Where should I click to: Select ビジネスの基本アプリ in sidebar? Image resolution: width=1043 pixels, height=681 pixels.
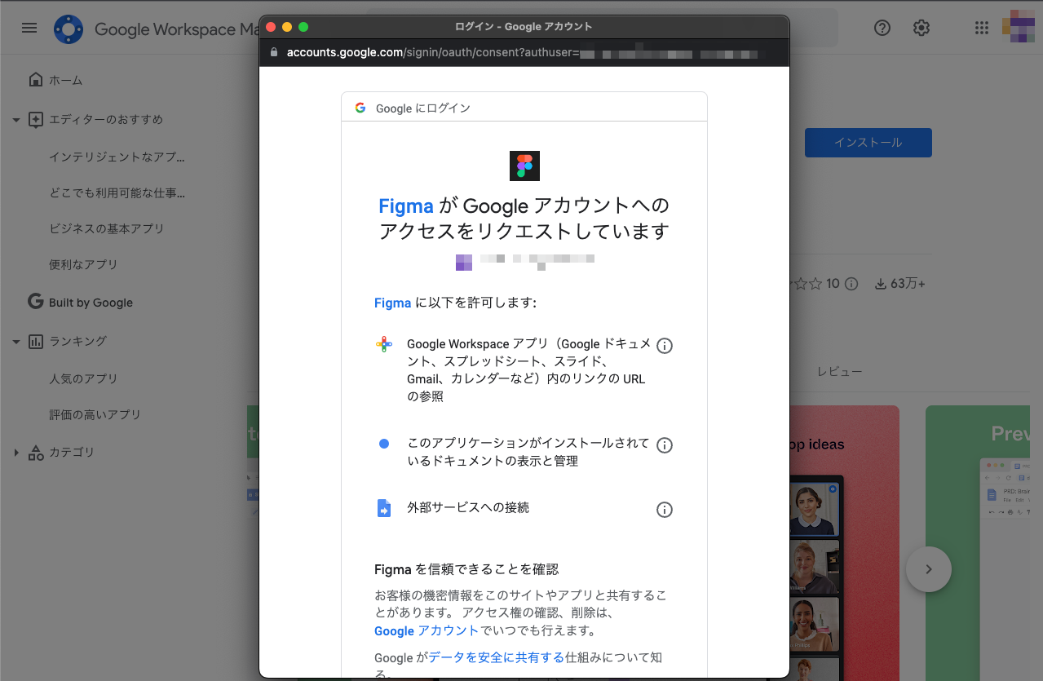pyautogui.click(x=106, y=228)
